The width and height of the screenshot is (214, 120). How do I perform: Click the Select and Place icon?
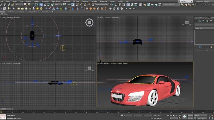click(52, 5)
